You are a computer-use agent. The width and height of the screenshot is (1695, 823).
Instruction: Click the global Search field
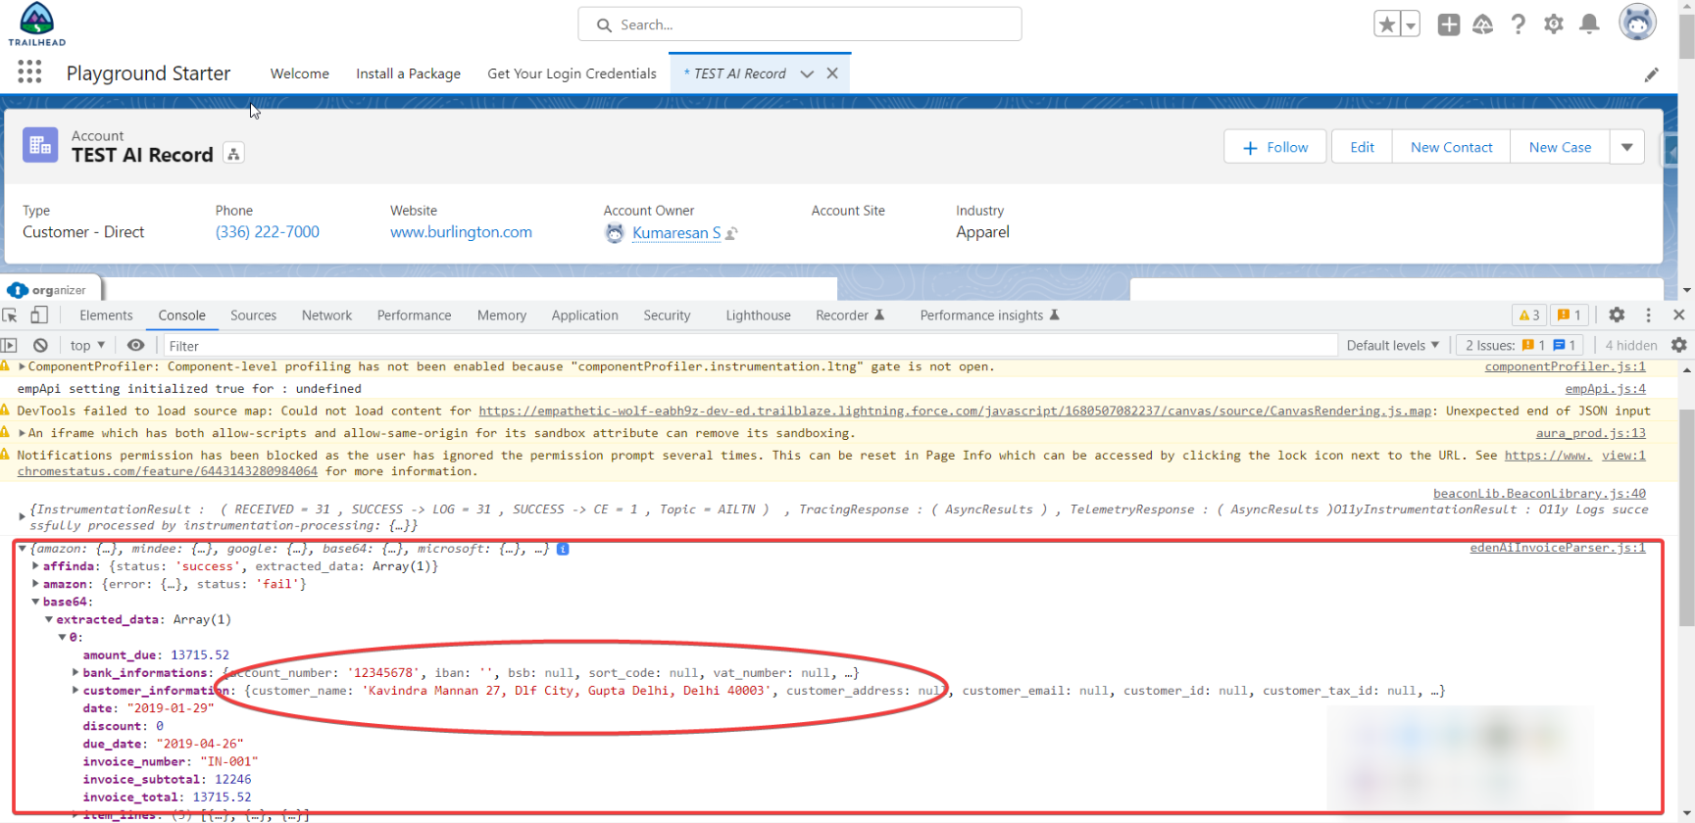click(x=800, y=24)
